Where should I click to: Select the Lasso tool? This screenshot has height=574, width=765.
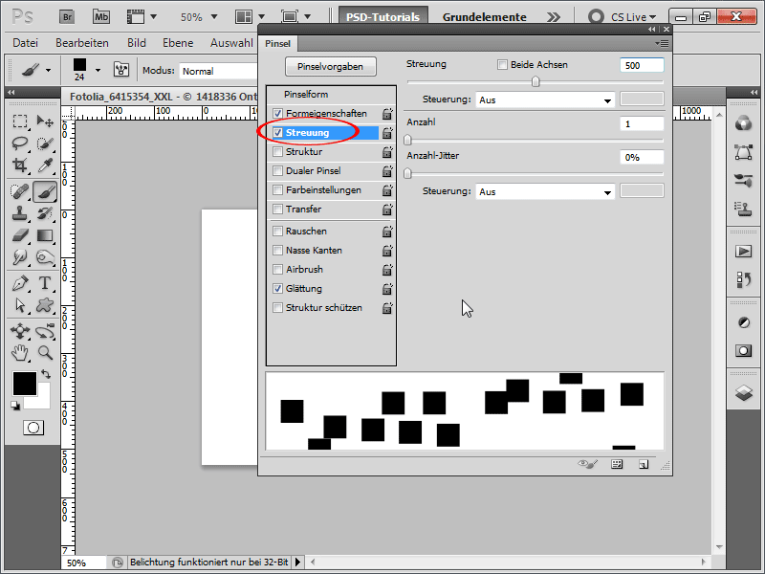click(20, 143)
